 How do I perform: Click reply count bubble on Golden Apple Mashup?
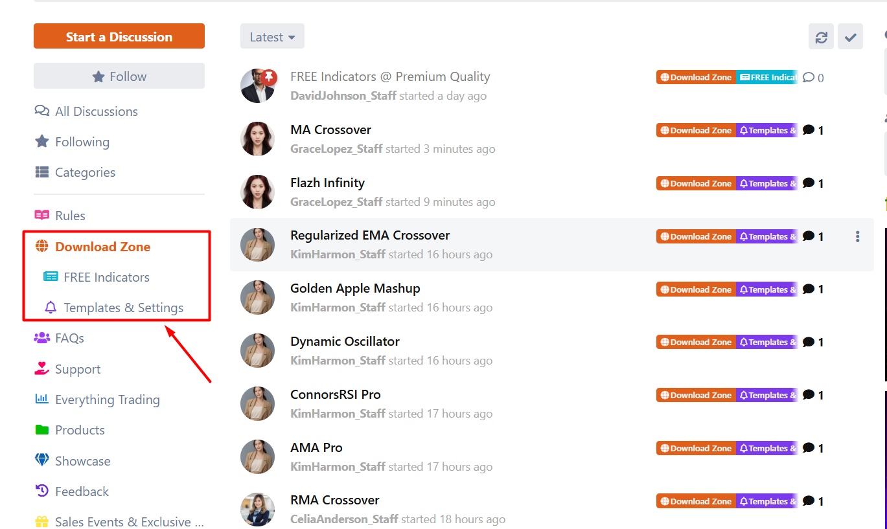click(x=813, y=289)
